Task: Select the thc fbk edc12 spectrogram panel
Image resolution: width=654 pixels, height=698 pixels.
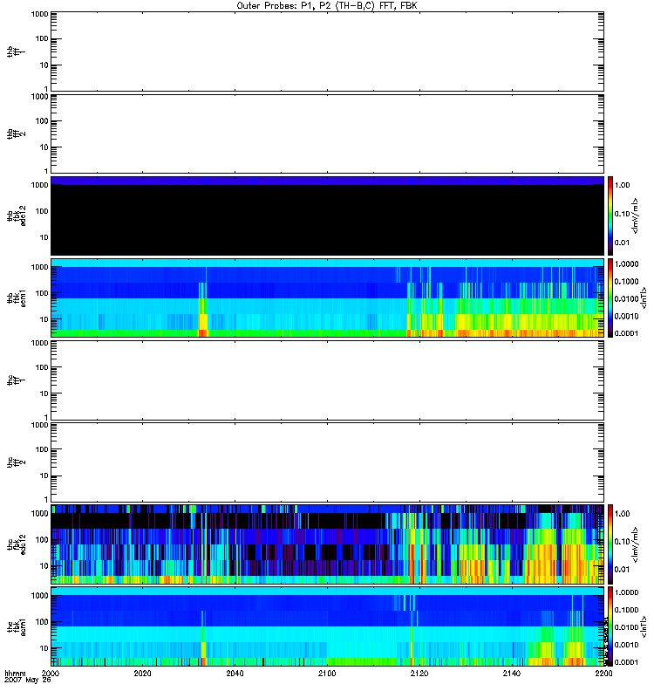Action: [x=327, y=544]
